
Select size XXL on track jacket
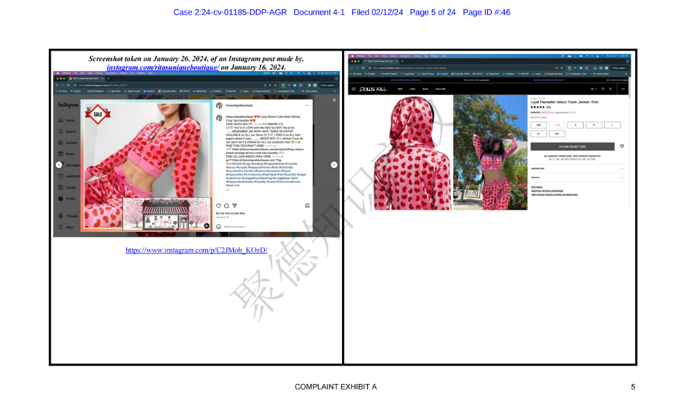[557, 134]
